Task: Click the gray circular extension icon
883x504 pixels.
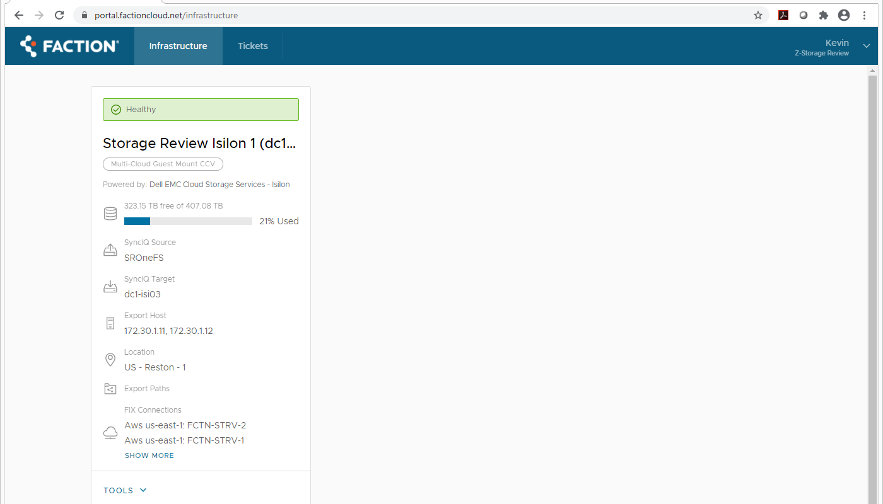Action: [x=804, y=15]
